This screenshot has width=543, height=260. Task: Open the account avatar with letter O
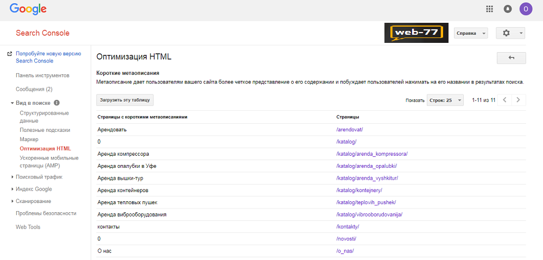click(526, 9)
